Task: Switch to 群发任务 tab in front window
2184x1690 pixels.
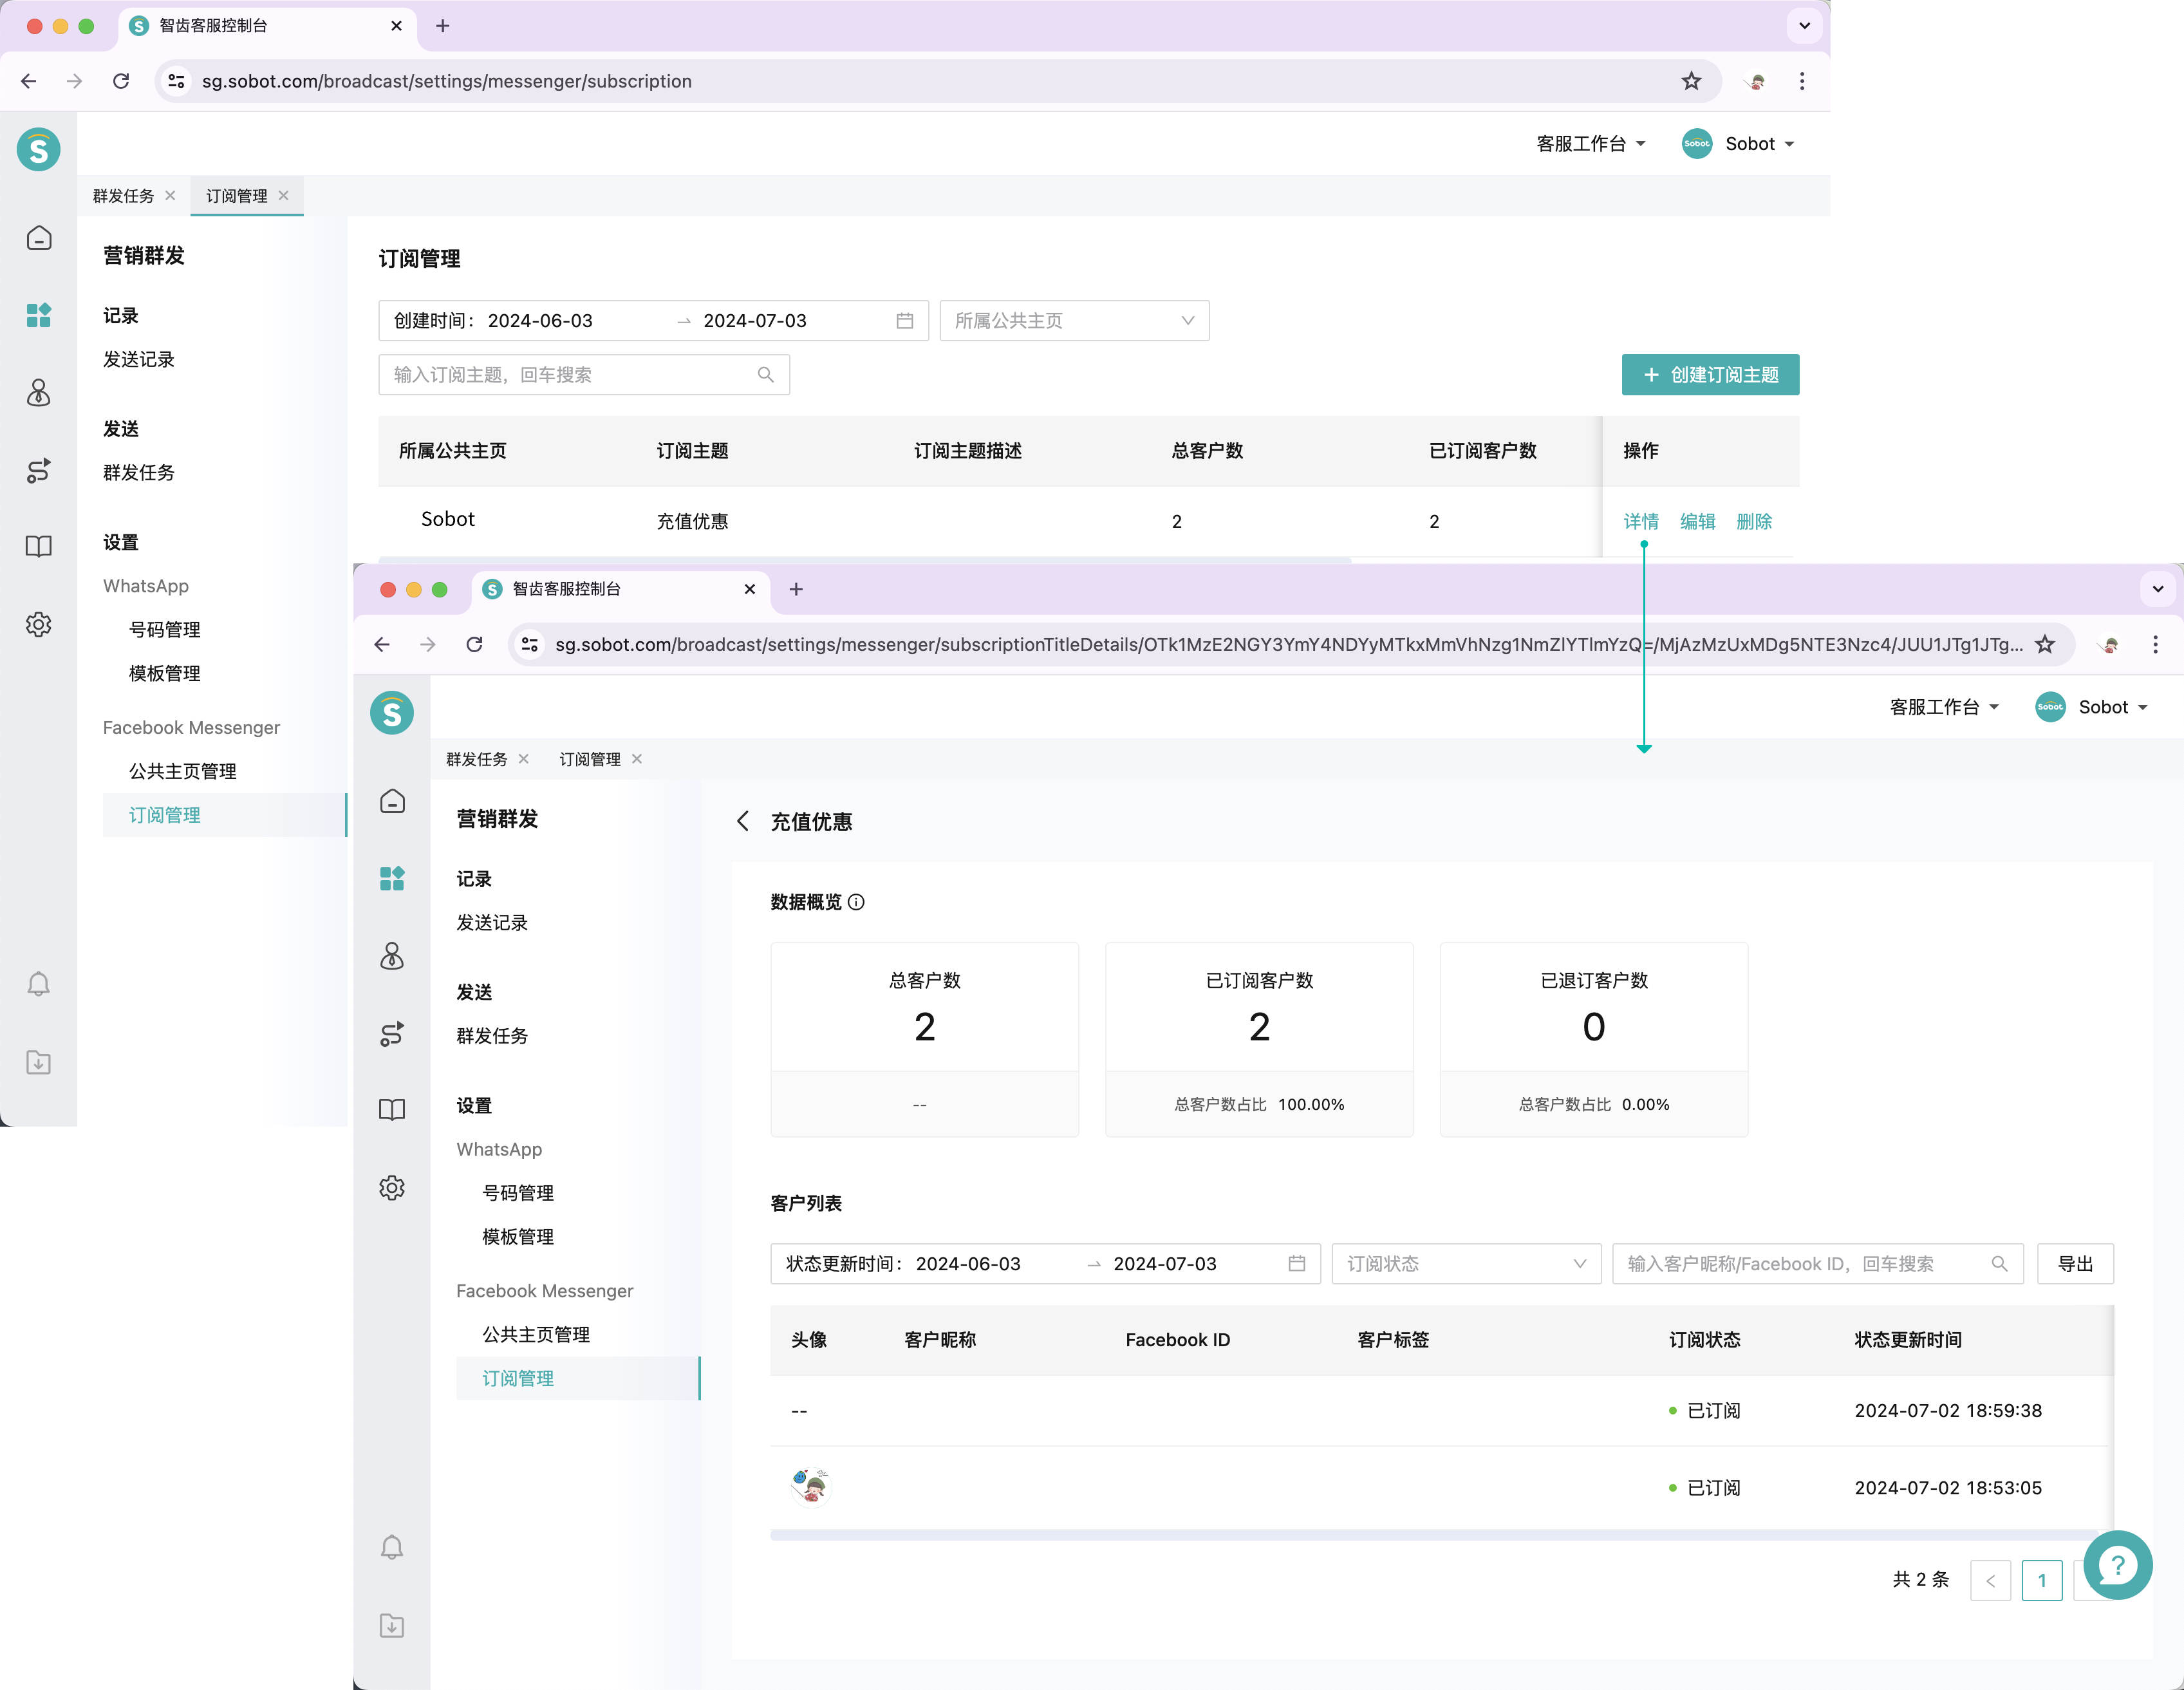Action: tap(476, 759)
